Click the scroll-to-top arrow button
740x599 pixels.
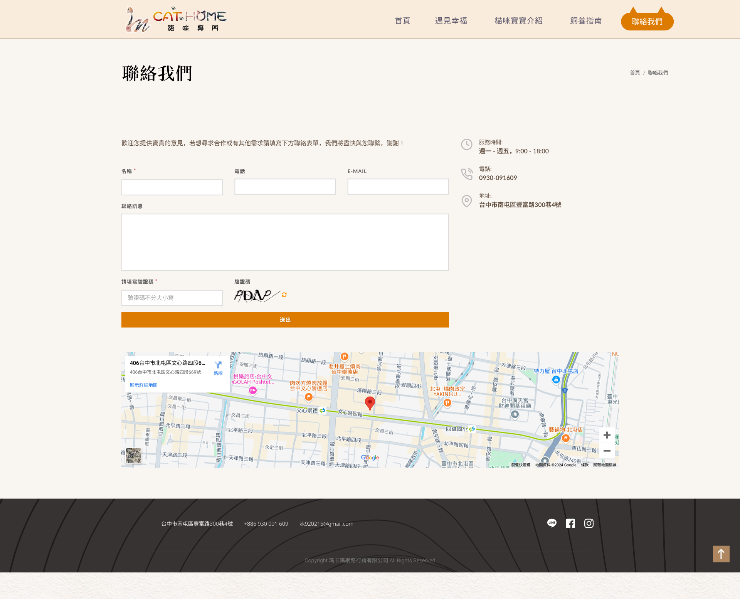coord(721,554)
